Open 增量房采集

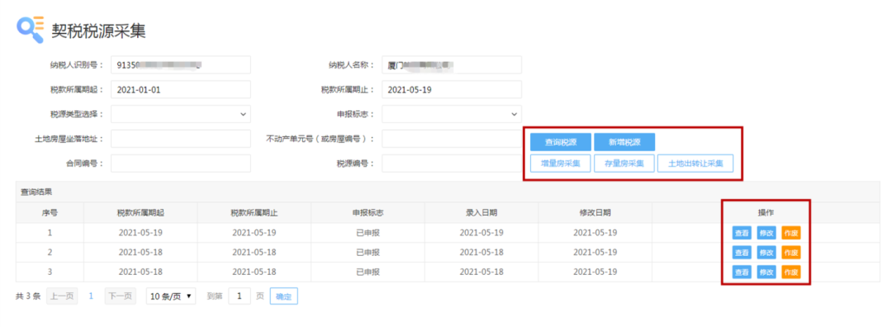tap(560, 163)
